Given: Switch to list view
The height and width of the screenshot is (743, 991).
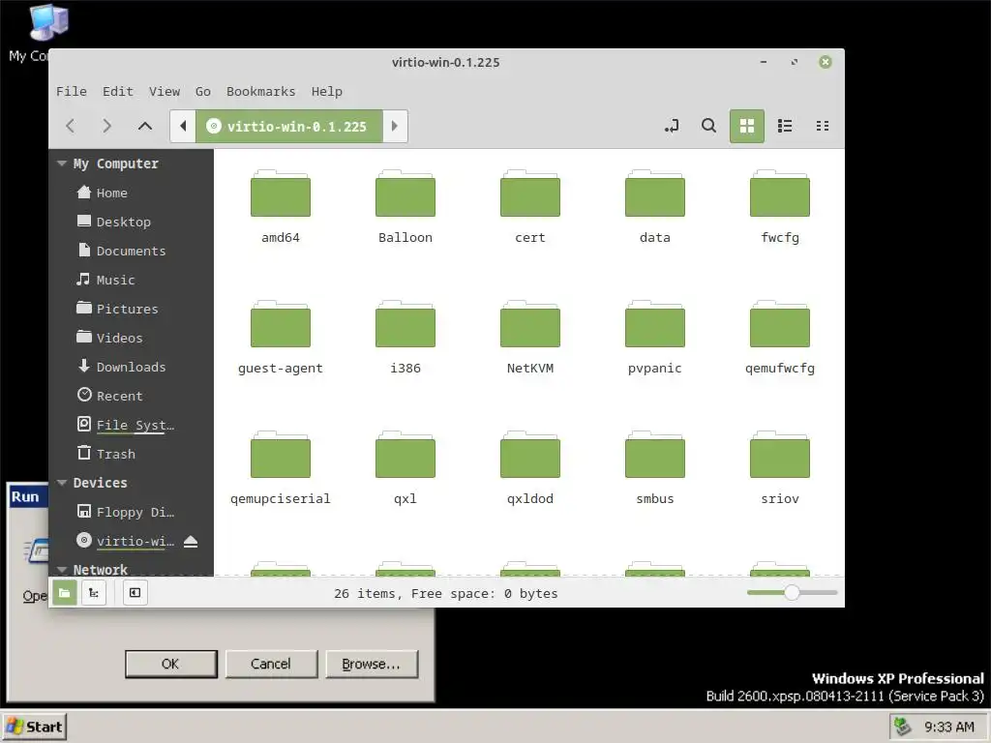Looking at the screenshot, I should (785, 126).
